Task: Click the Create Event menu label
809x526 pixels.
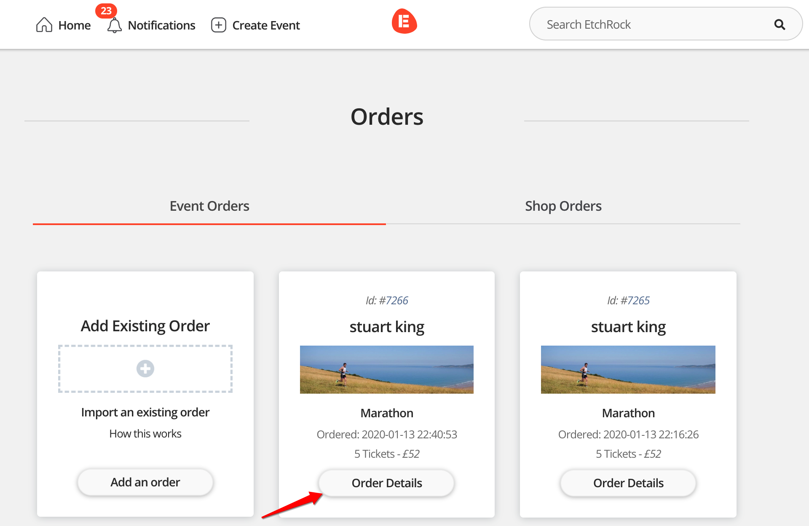Action: pos(266,25)
